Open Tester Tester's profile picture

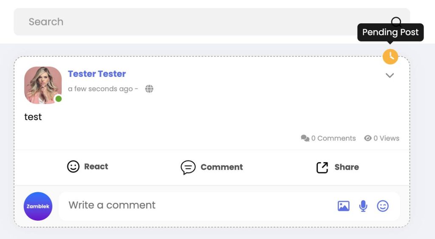coord(43,85)
